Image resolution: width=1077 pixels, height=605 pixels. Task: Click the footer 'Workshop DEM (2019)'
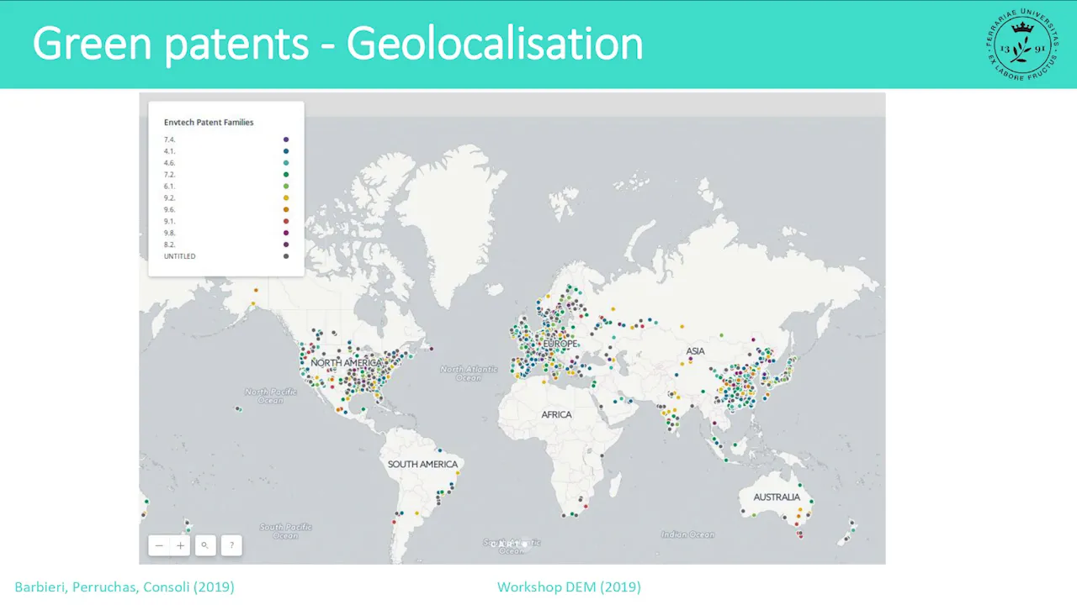pyautogui.click(x=569, y=587)
